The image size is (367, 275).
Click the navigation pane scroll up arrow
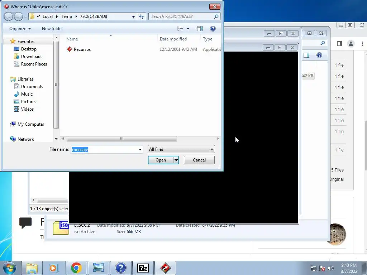(56, 38)
